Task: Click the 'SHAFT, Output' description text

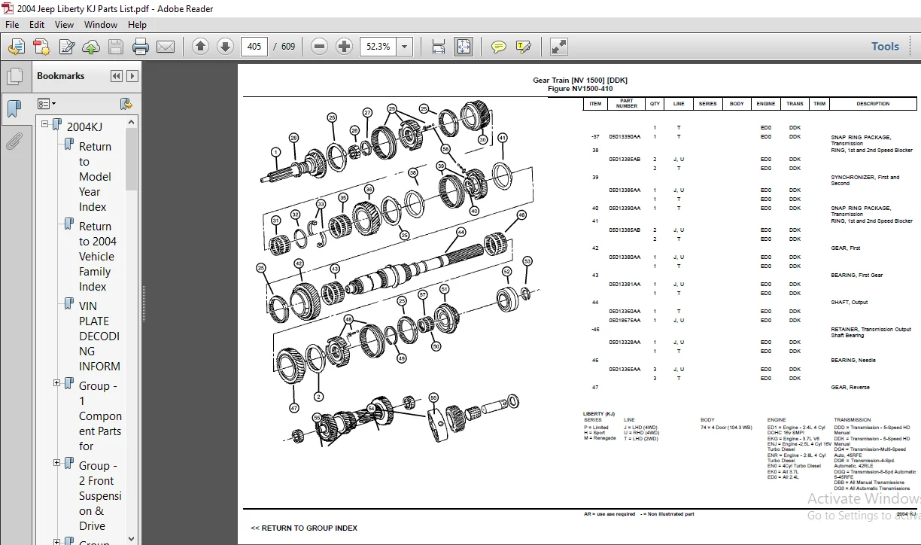Action: coord(849,303)
